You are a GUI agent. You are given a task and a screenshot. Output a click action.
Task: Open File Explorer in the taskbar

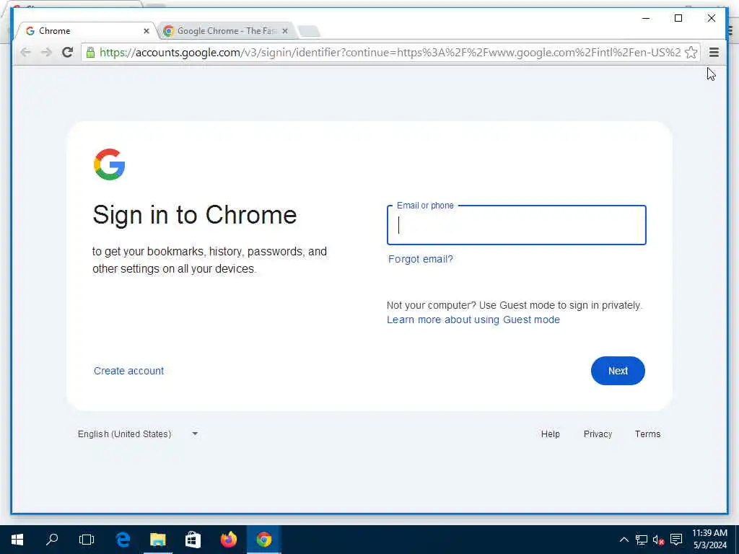pyautogui.click(x=158, y=540)
